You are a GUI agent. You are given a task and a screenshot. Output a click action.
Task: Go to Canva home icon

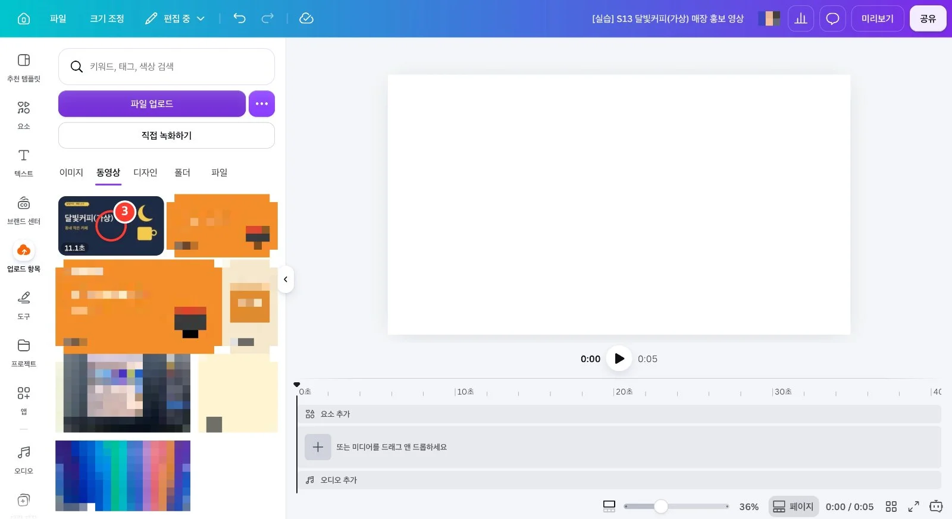[24, 18]
